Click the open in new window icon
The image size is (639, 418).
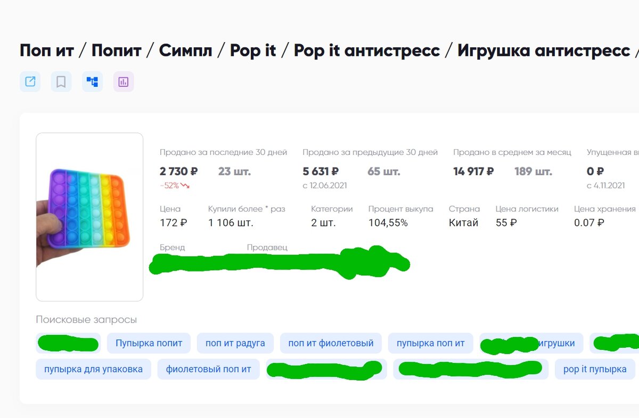click(x=30, y=82)
